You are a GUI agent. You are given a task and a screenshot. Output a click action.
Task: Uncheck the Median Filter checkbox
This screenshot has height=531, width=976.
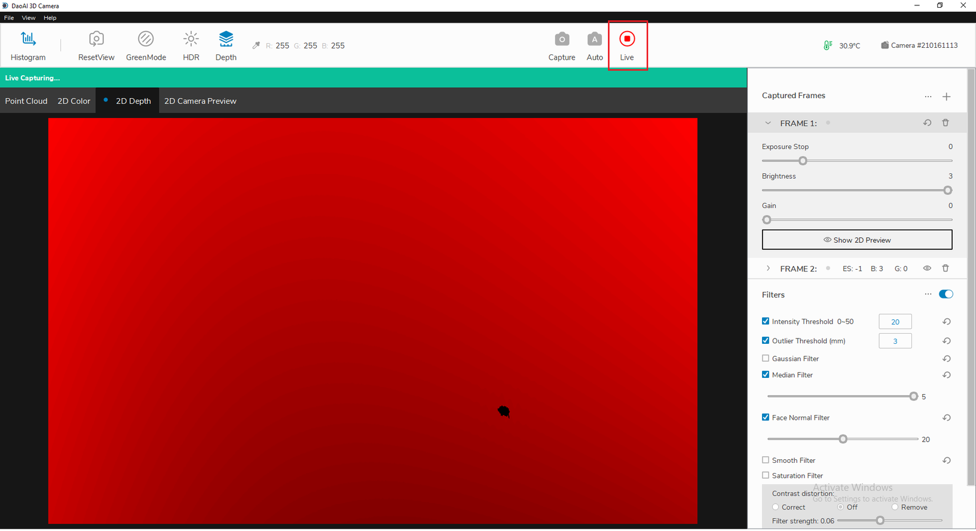click(x=766, y=374)
